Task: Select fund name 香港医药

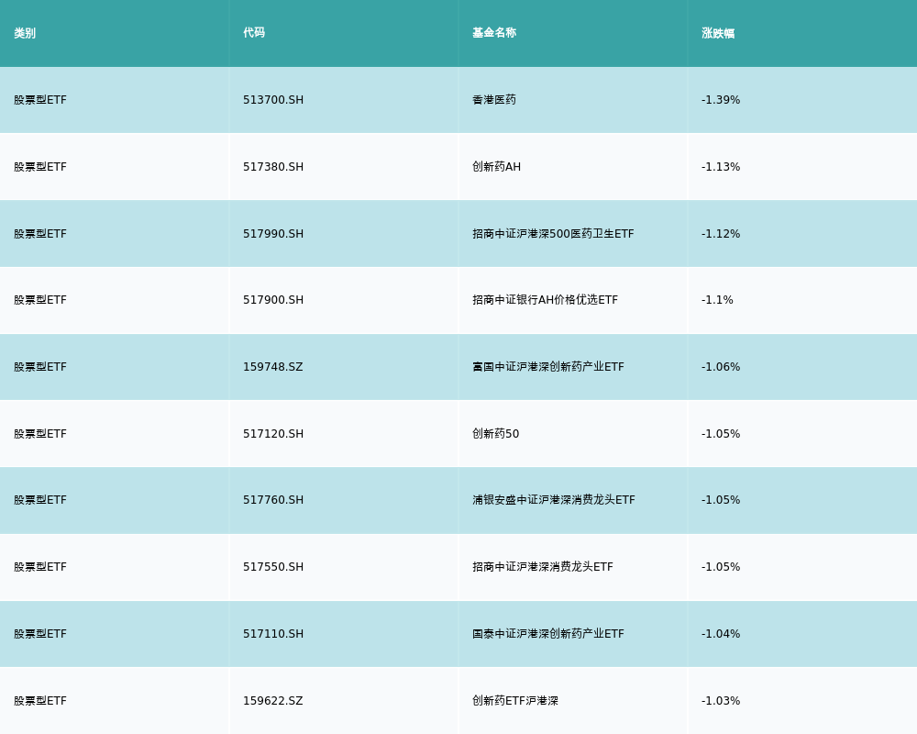Action: [494, 100]
